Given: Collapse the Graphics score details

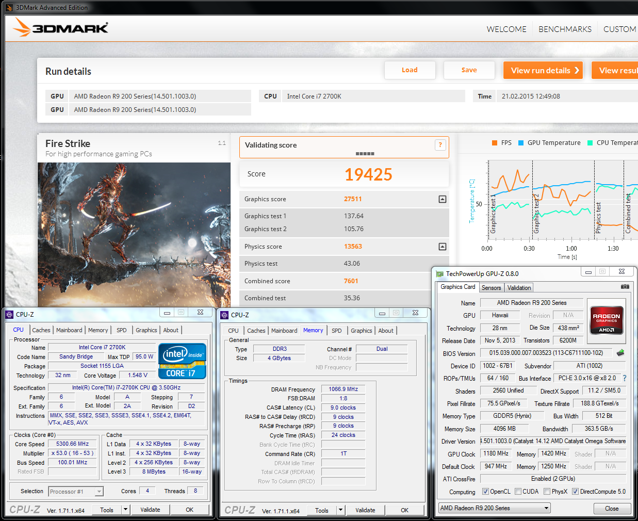Looking at the screenshot, I should click(x=442, y=199).
